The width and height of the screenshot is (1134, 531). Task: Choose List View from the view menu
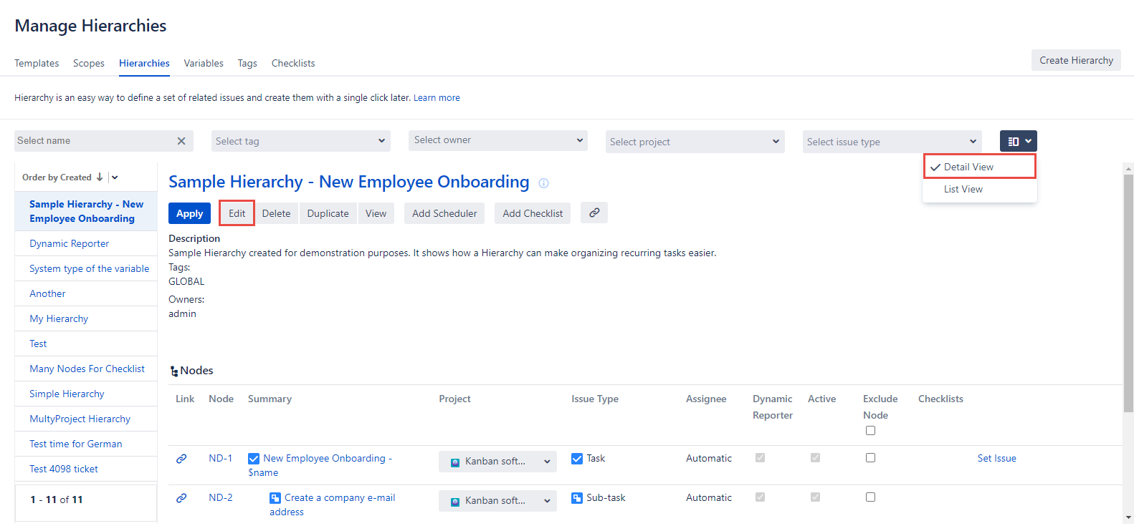(x=963, y=189)
